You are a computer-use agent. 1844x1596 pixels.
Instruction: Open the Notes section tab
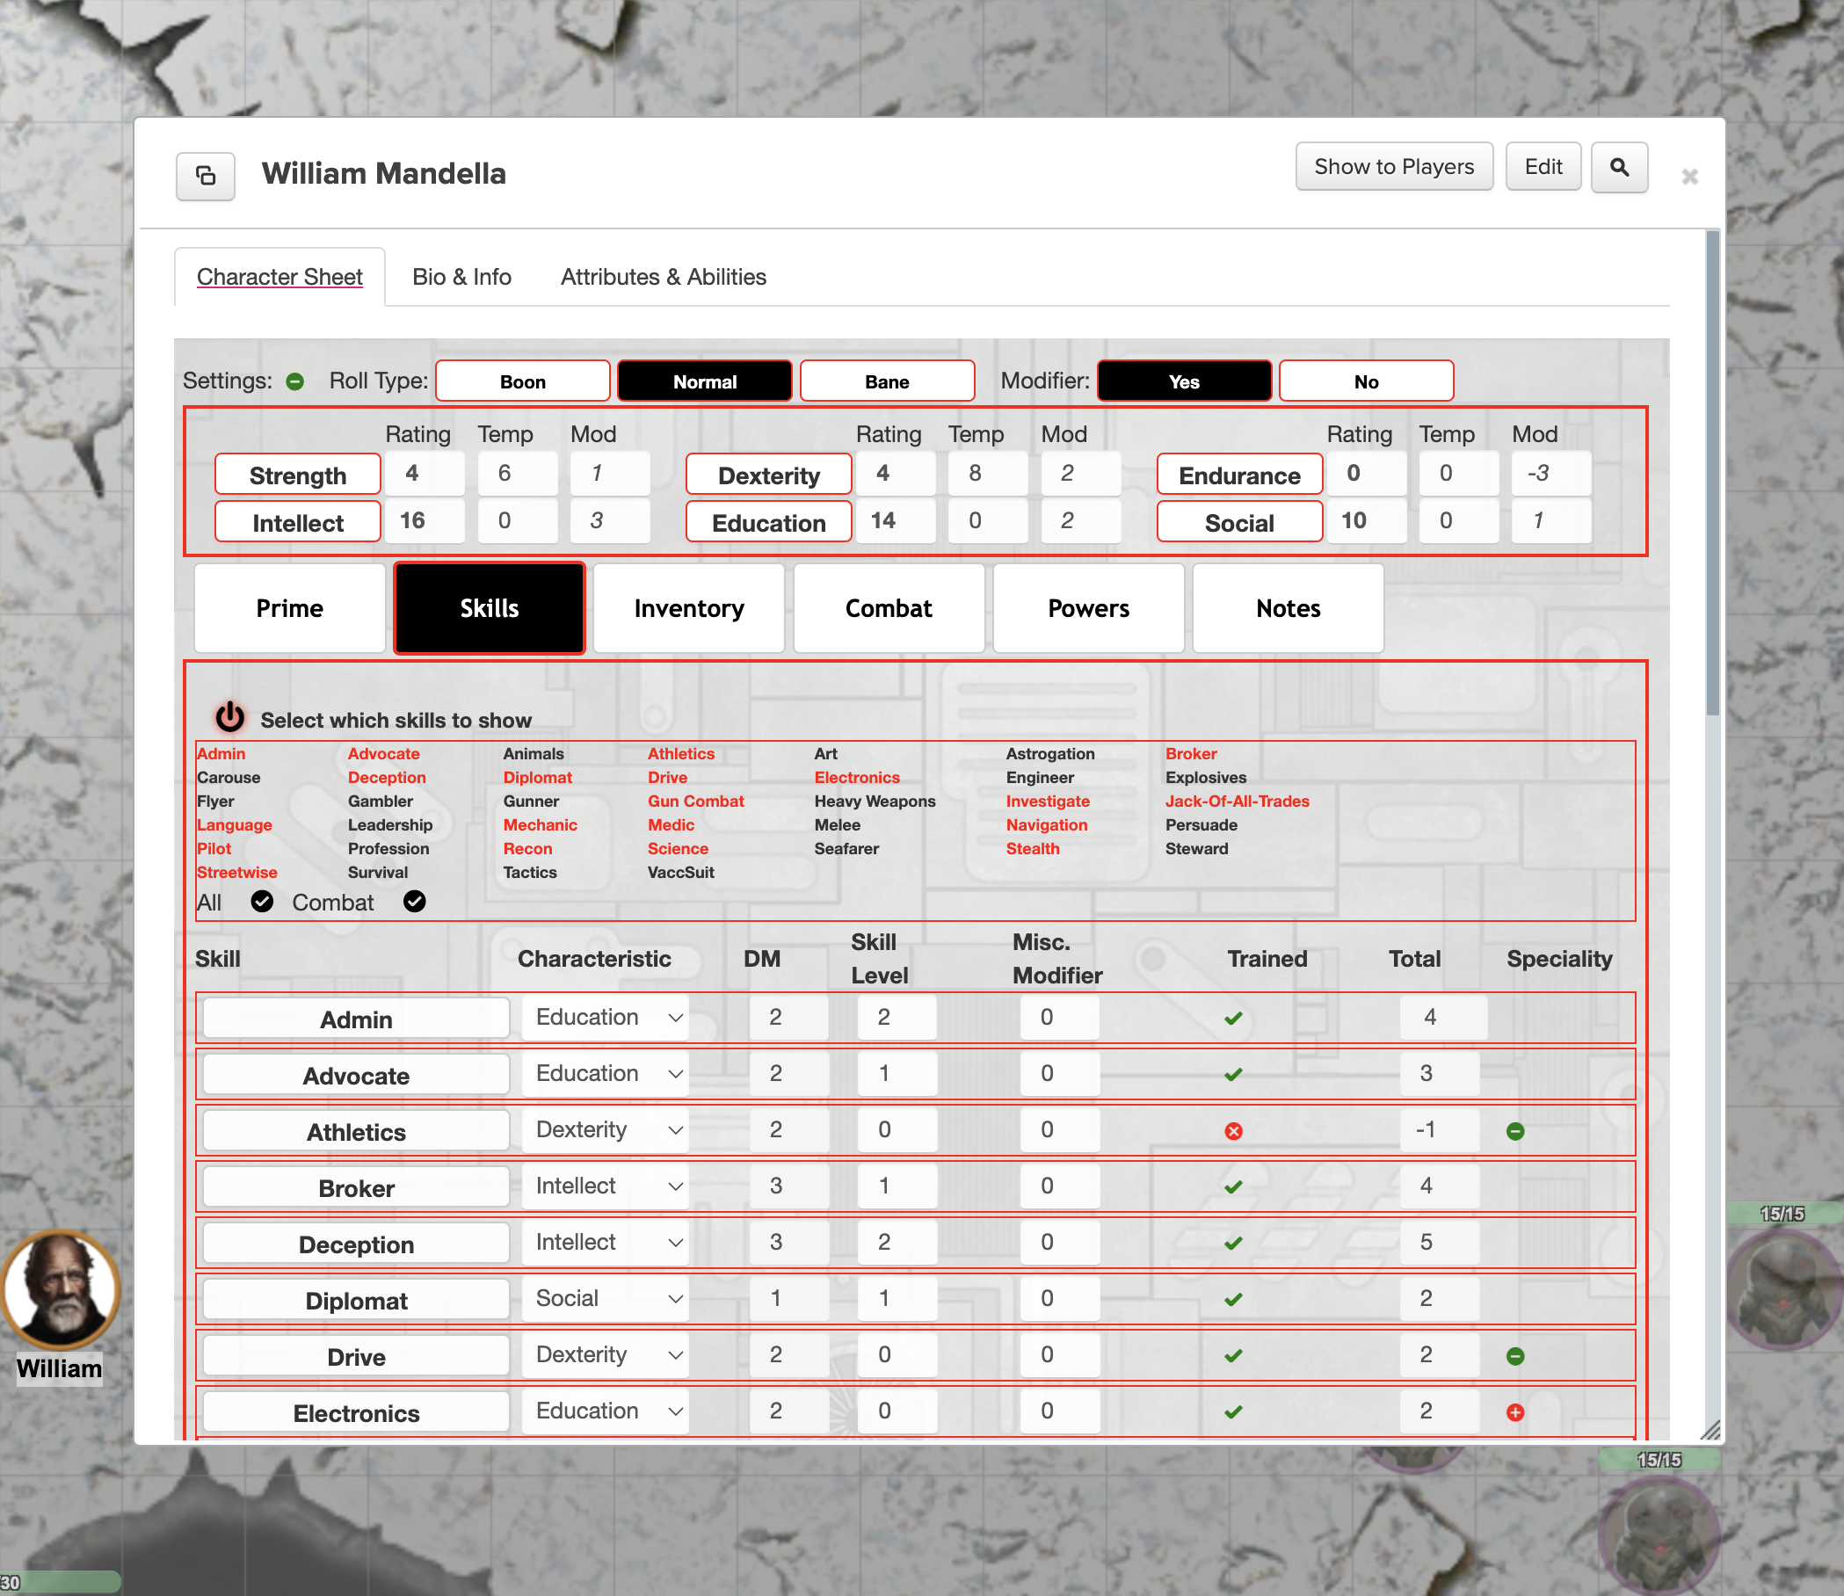pyautogui.click(x=1289, y=608)
